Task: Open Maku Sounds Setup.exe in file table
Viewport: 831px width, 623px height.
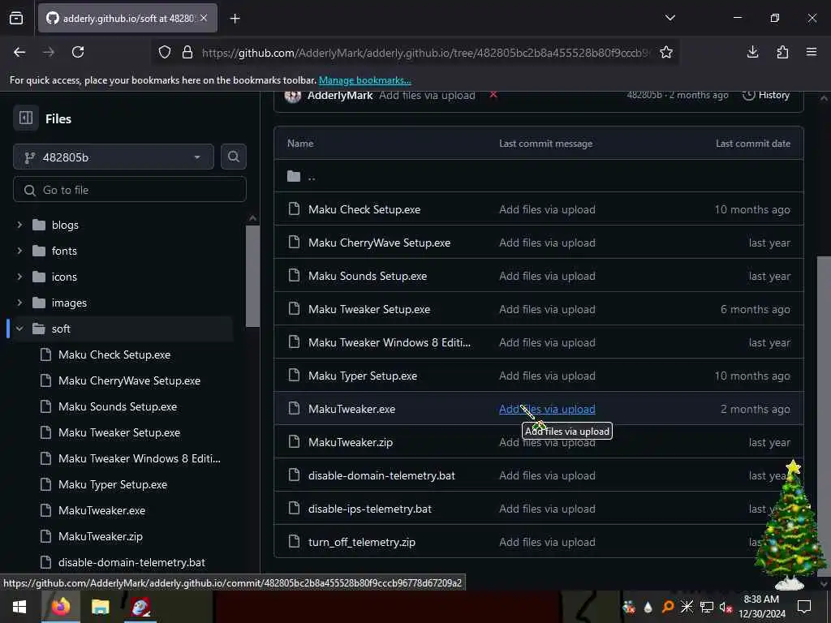Action: [x=368, y=276]
